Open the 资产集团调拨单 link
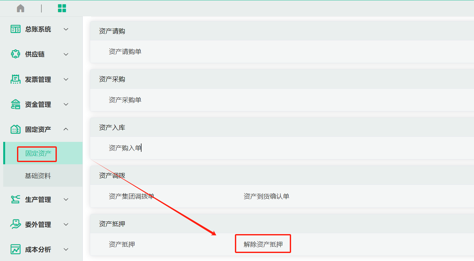This screenshot has width=474, height=261. coord(131,196)
